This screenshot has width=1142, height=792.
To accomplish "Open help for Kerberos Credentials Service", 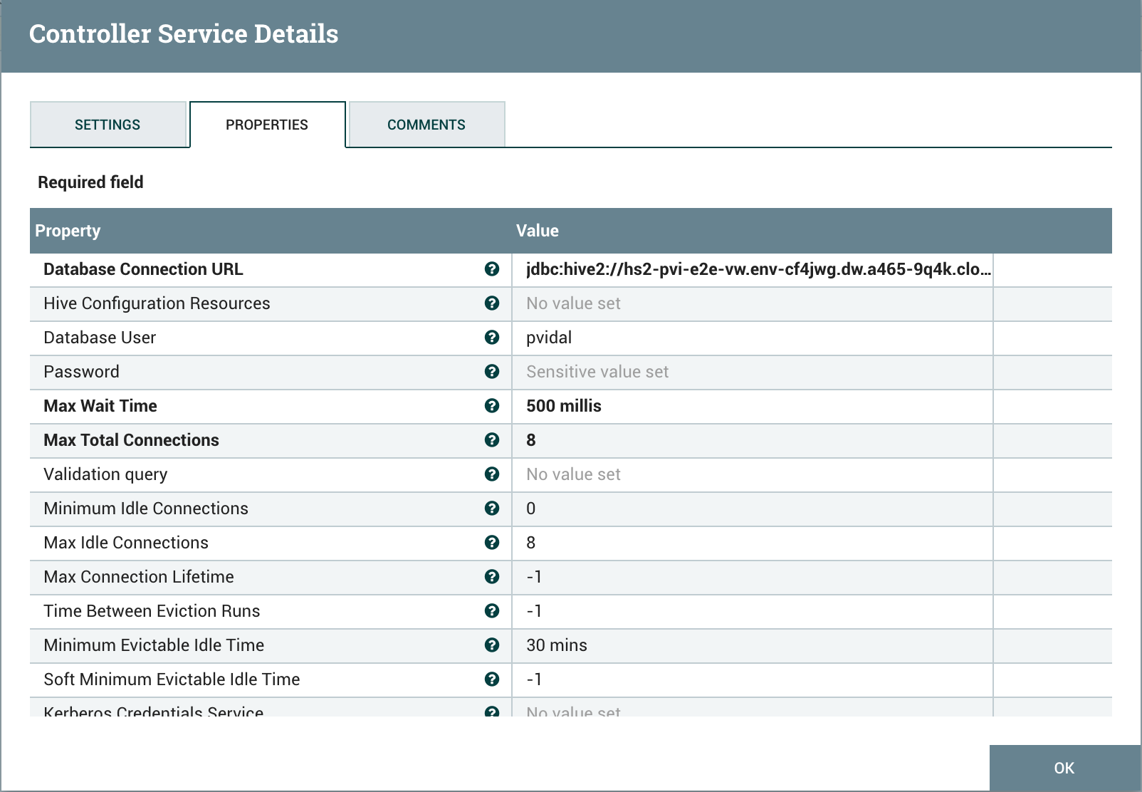I will click(x=493, y=711).
